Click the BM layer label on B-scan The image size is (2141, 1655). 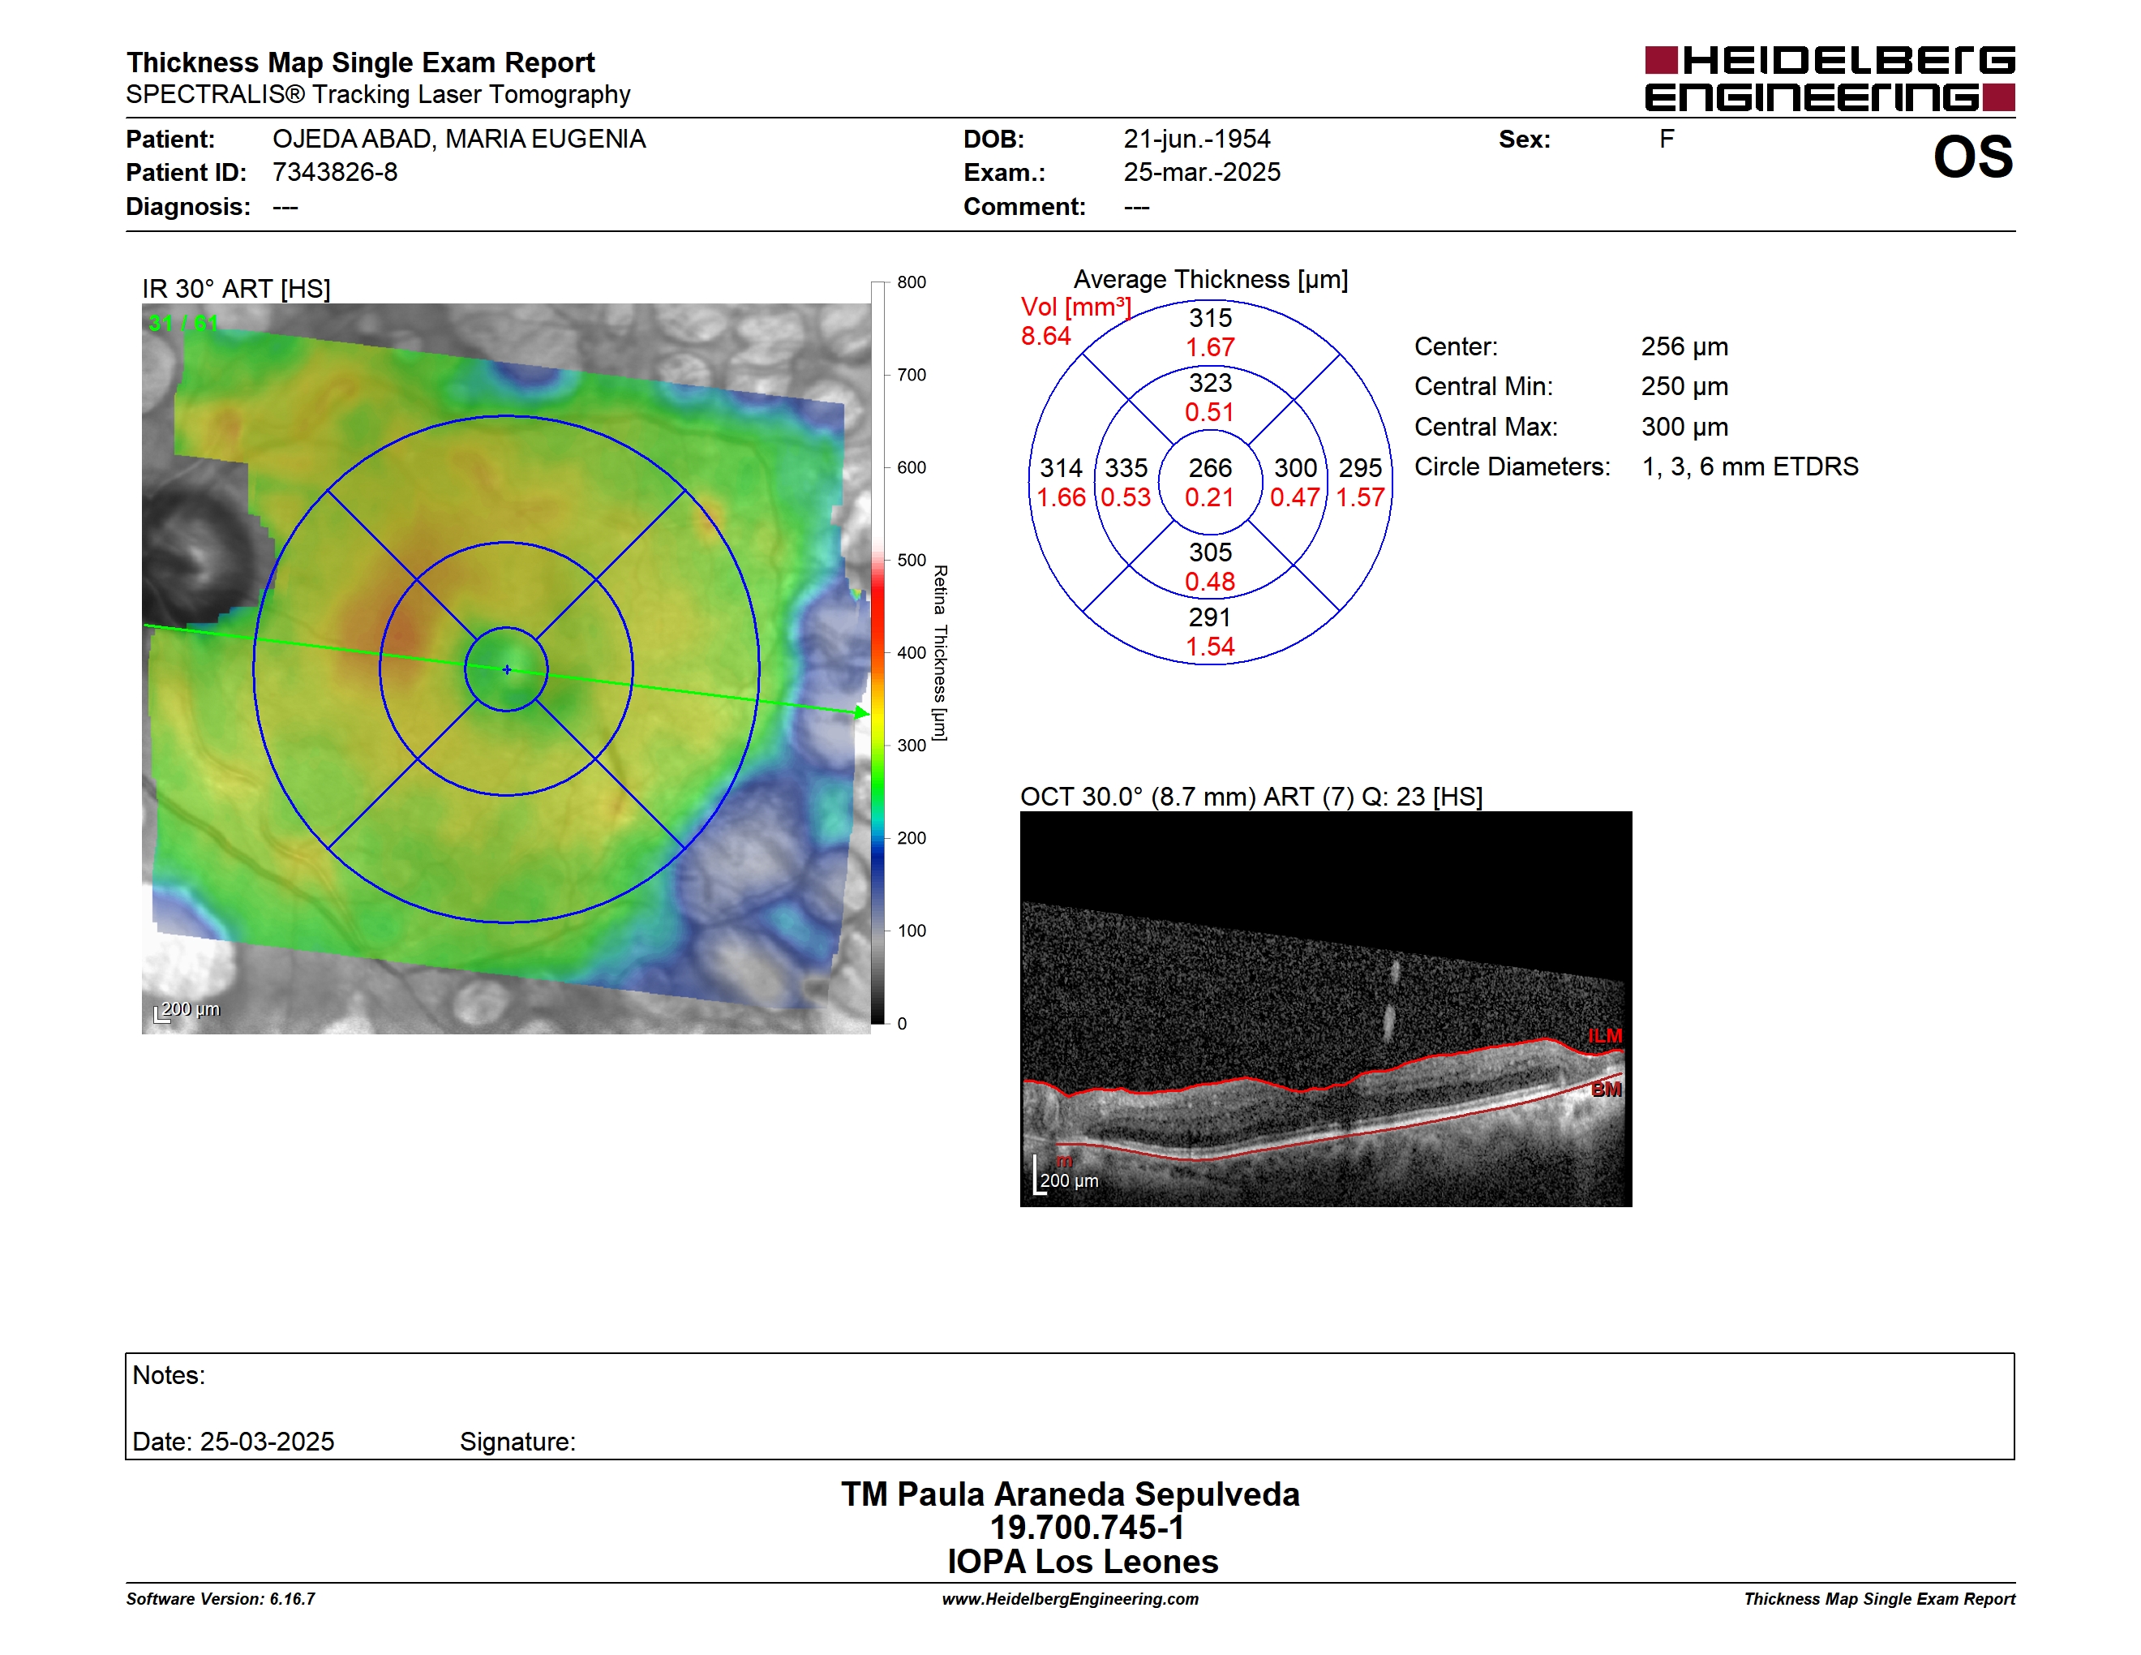click(1606, 1090)
